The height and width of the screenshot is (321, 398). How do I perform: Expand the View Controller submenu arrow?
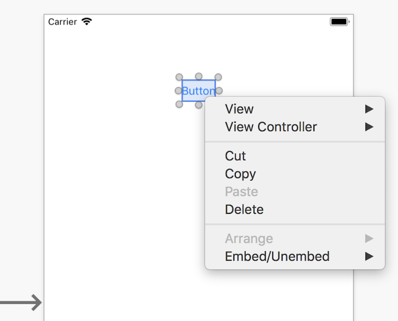pos(369,127)
